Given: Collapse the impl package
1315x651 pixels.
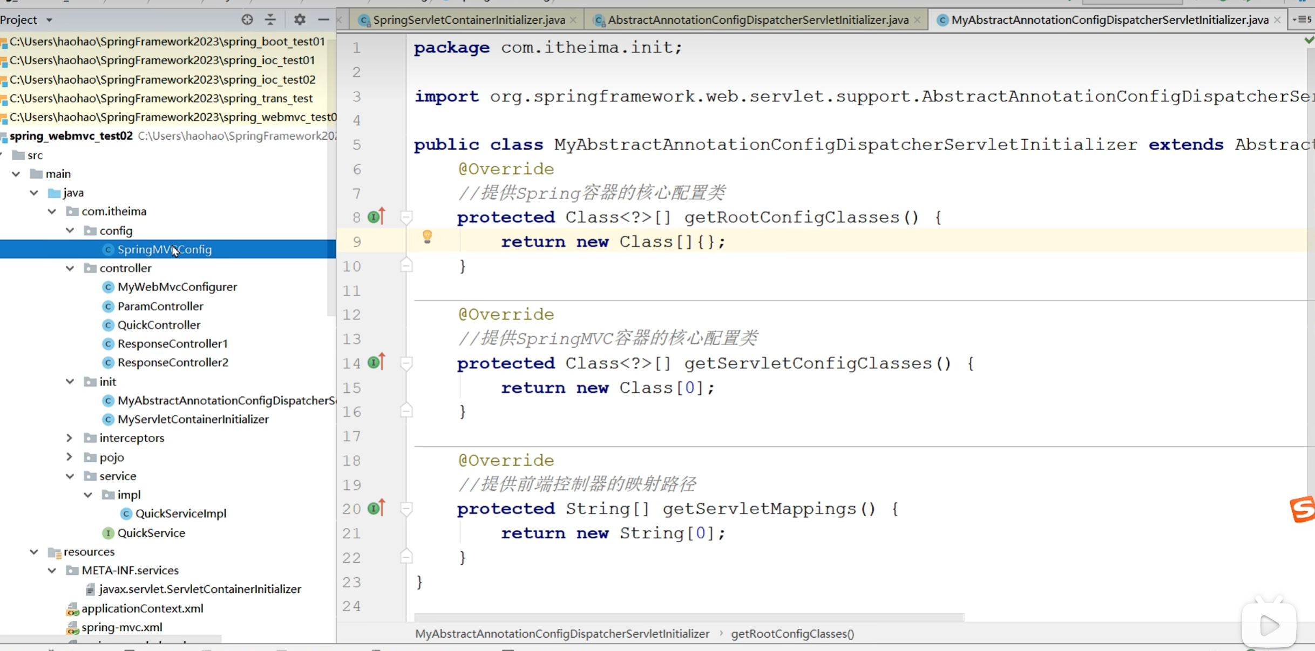Looking at the screenshot, I should [88, 495].
